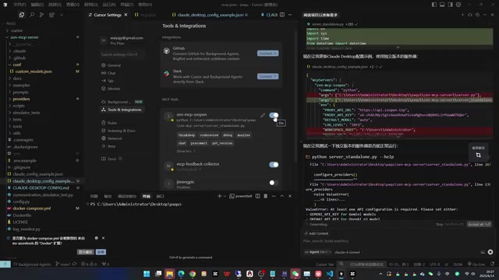
Task: Open Rules settings section
Action: click(112, 123)
